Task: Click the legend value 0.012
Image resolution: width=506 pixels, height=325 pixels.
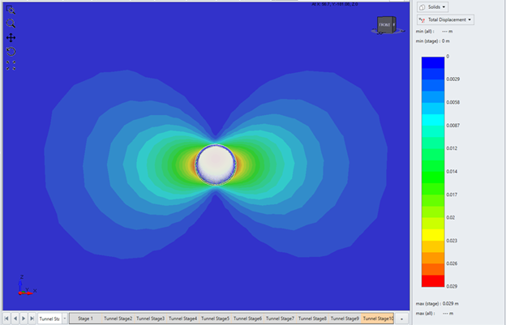Action: [x=452, y=148]
